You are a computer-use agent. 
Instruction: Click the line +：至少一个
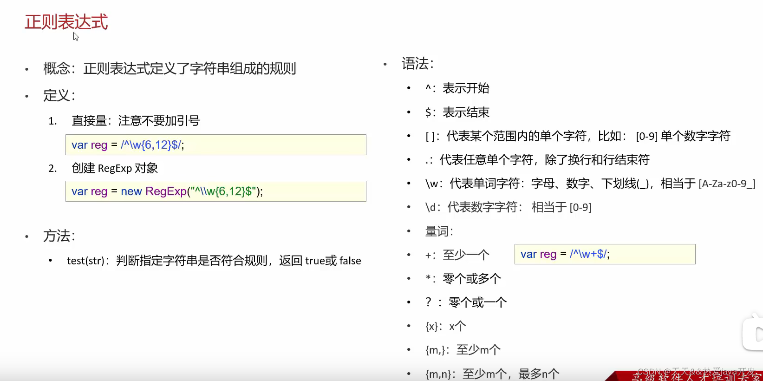[x=457, y=255]
